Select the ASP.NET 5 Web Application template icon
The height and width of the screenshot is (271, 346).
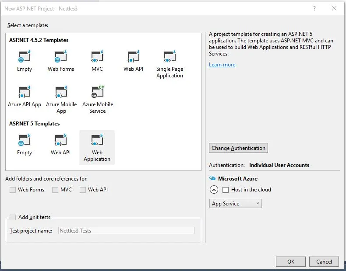97,140
